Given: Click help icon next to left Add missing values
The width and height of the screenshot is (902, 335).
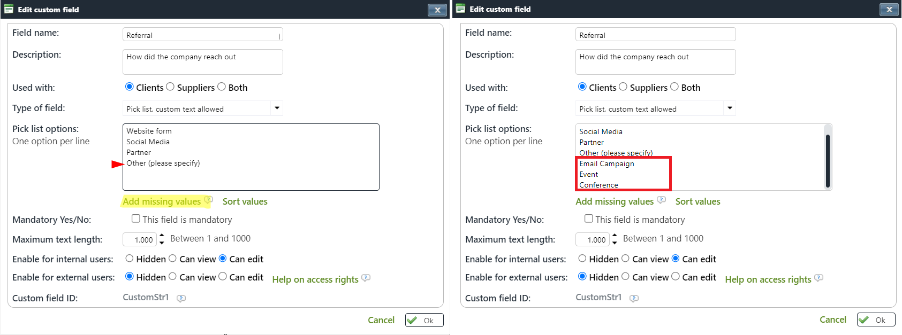Looking at the screenshot, I should (209, 200).
